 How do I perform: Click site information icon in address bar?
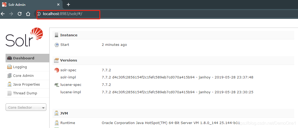[39, 14]
